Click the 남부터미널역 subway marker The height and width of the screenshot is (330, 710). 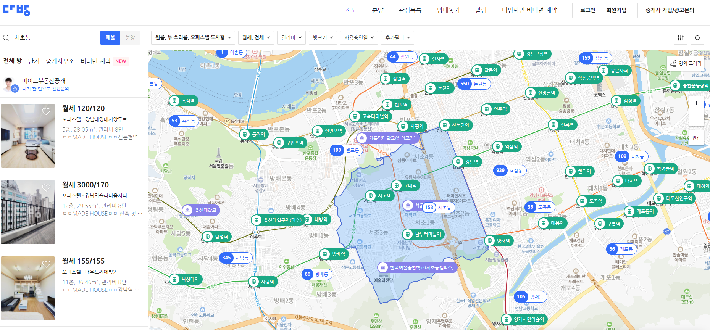423,234
